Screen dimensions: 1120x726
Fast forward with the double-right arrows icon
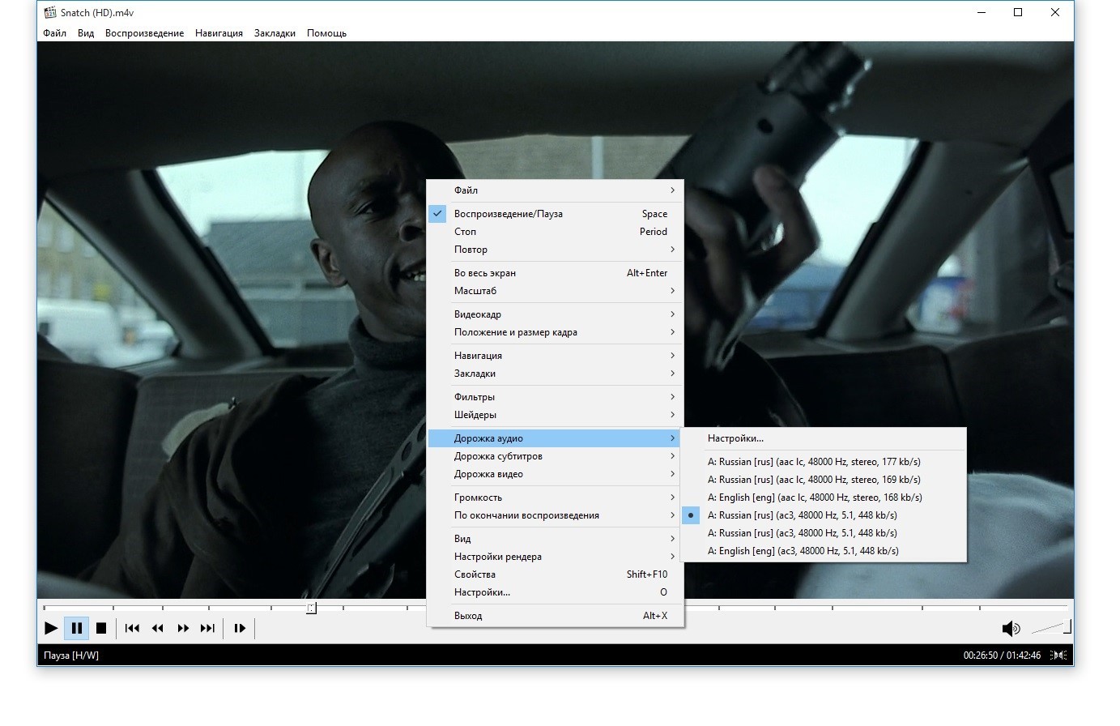click(x=183, y=628)
